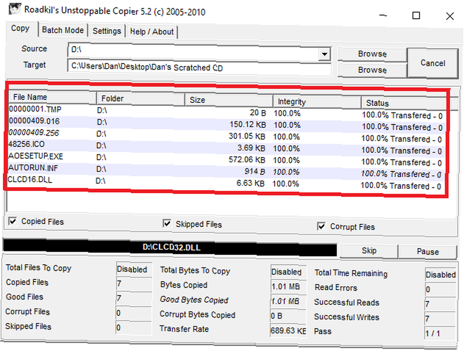This screenshot has width=464, height=351.
Task: Click the 150.12 KB size value
Action: tap(247, 124)
